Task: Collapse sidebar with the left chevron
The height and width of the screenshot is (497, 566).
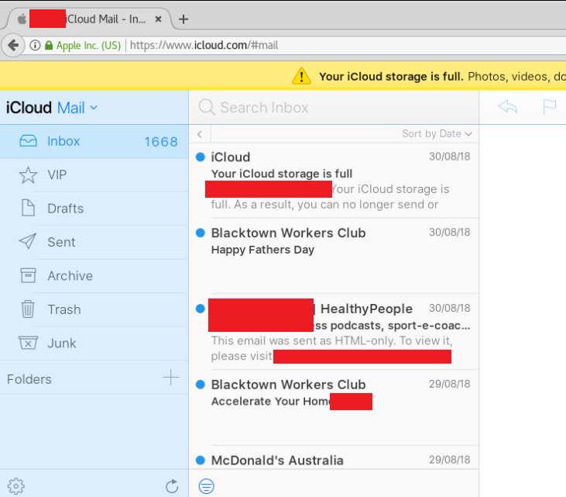Action: [200, 134]
